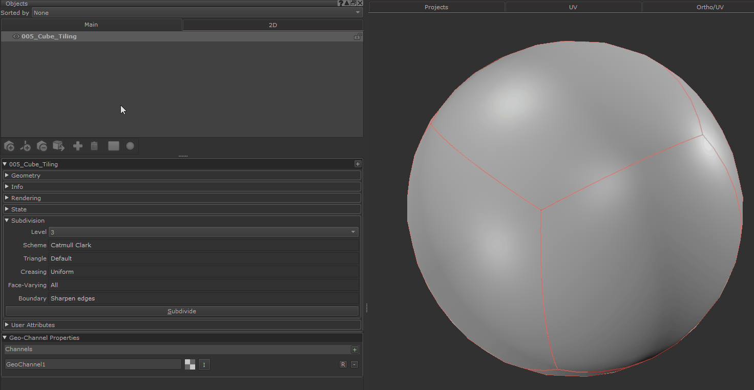Image resolution: width=754 pixels, height=390 pixels.
Task: Open the Objects palette help icon
Action: pos(341,3)
